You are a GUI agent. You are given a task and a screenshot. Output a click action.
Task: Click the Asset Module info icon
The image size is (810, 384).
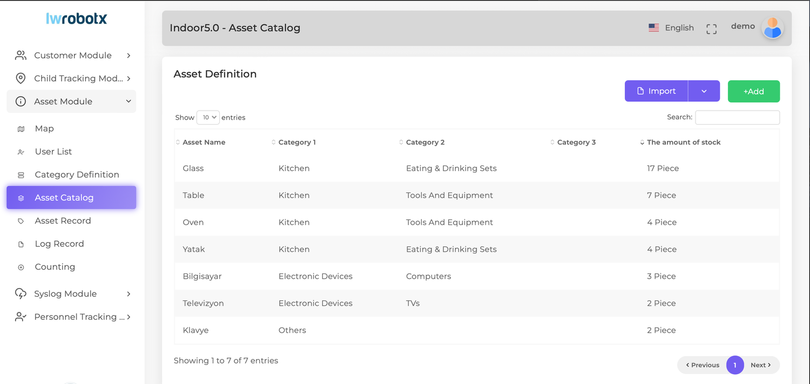[21, 101]
